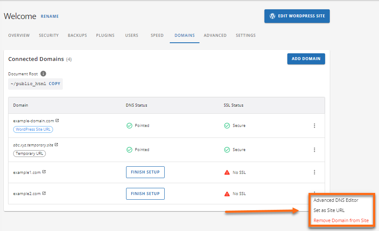The image size is (379, 231).
Task: Select Remove Domain from Site option
Action: tap(341, 220)
